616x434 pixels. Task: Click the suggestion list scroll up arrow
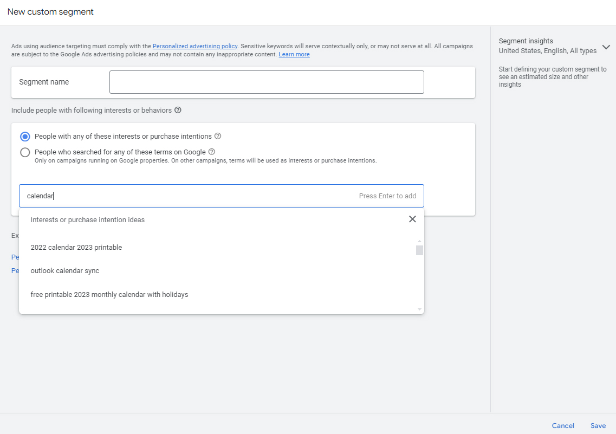point(419,241)
